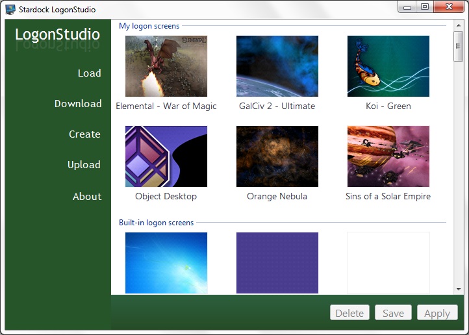The height and width of the screenshot is (335, 469).
Task: Maximize the LogonStudio window
Action: tap(425, 7)
